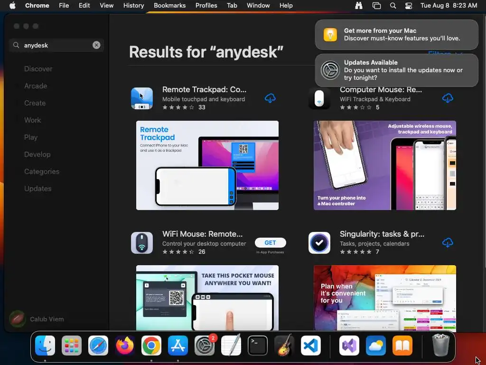Open the Arcade section
This screenshot has height=365, width=486.
point(36,86)
